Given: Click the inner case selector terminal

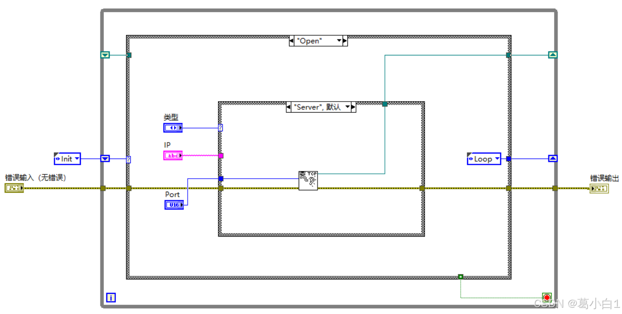Looking at the screenshot, I should click(x=220, y=128).
